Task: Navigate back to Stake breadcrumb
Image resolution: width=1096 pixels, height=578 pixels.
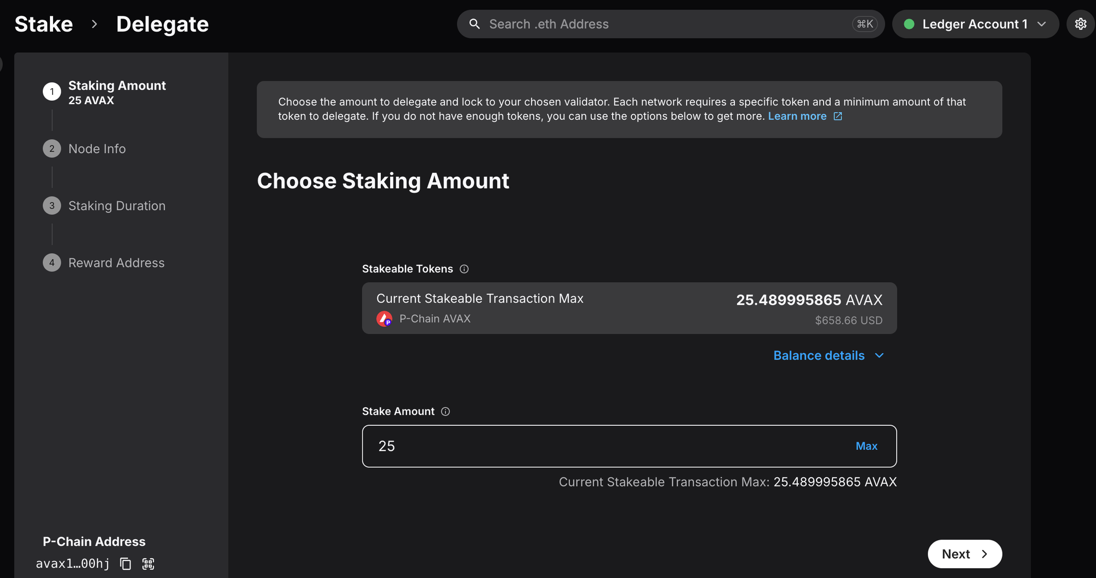Action: tap(44, 24)
